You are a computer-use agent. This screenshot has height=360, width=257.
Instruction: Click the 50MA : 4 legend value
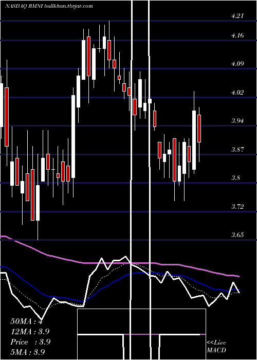point(26,321)
